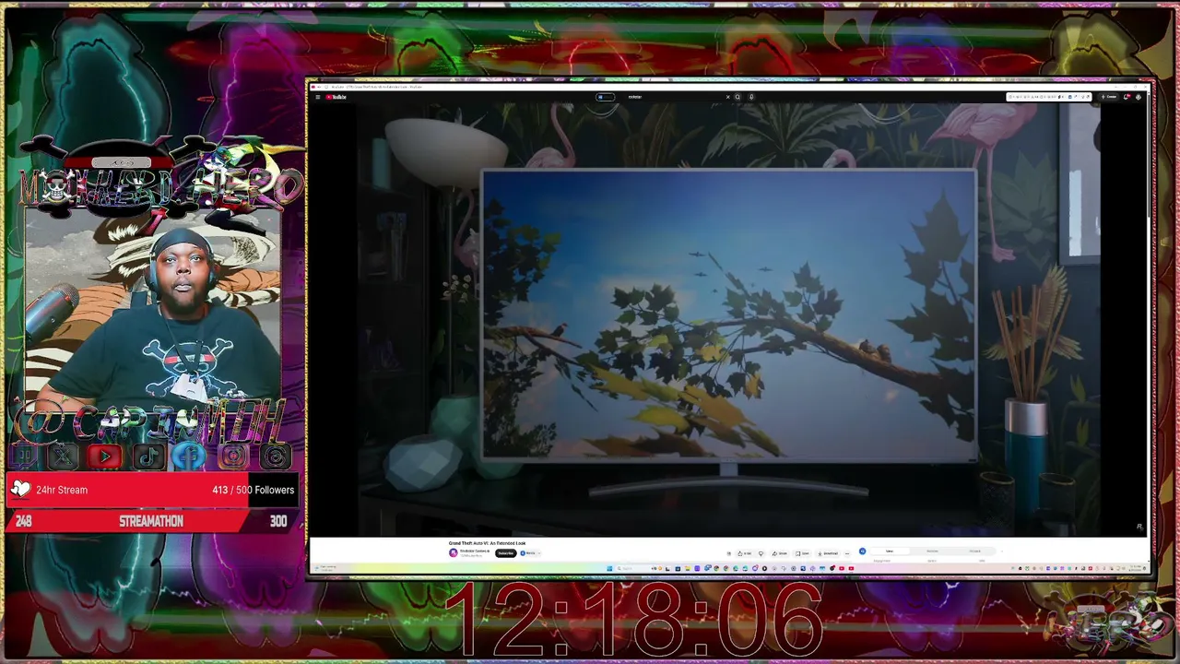Open the taskbar clock and date

click(x=1136, y=568)
